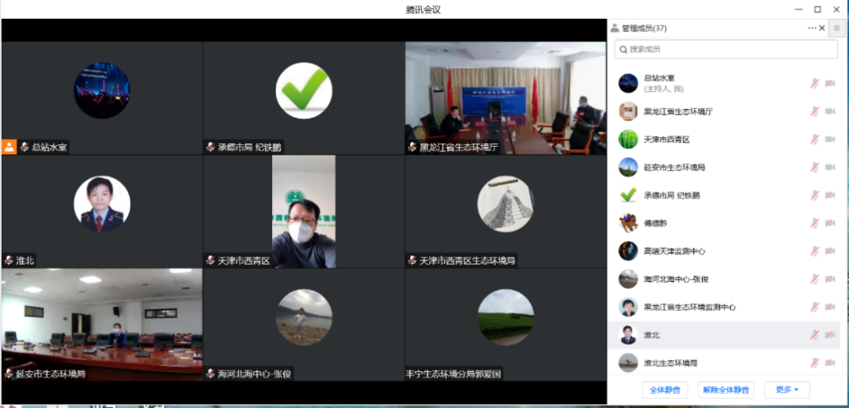Unmute microphone of 黑龙江省生态环境厅 in member list
The height and width of the screenshot is (408, 849).
814,111
